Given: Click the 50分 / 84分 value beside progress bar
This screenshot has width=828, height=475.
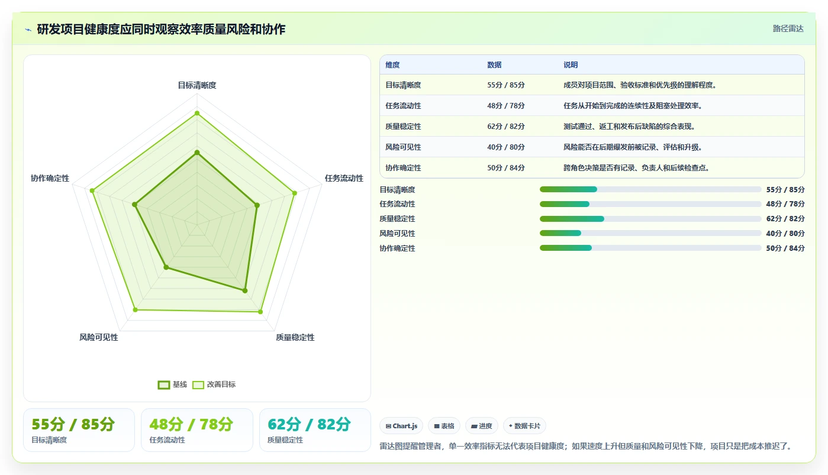Looking at the screenshot, I should 785,248.
